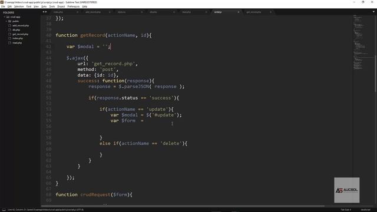
Task: Open the Help menu
Action: click(85, 6)
